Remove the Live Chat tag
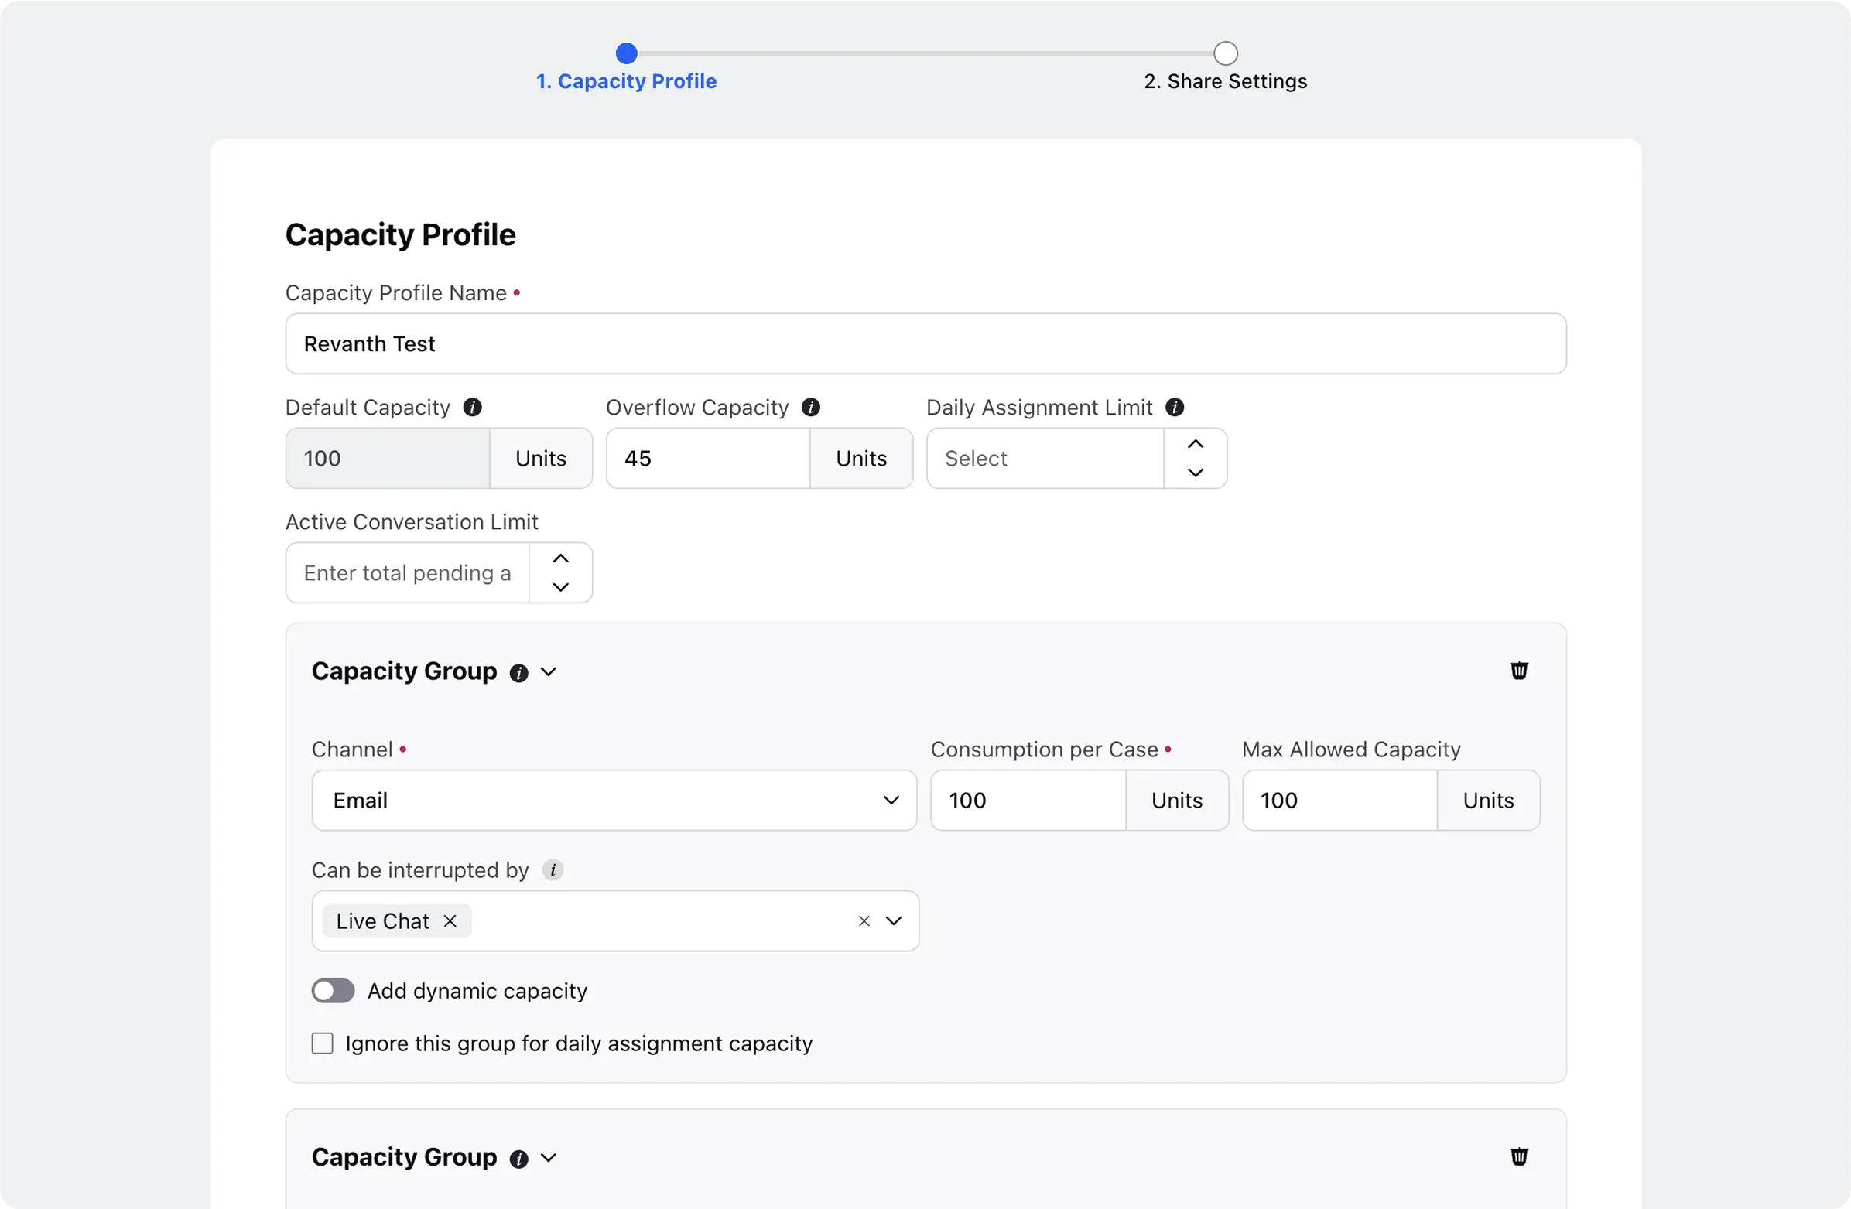The width and height of the screenshot is (1851, 1209). [450, 921]
